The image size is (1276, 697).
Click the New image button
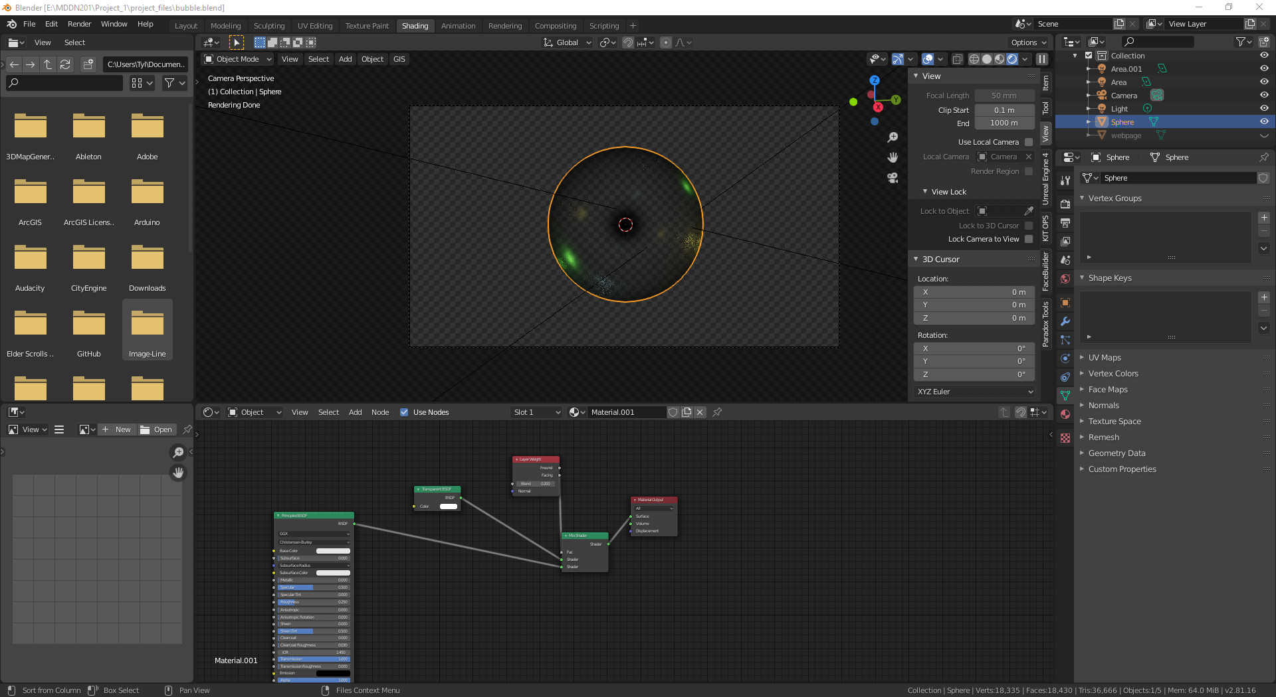(x=117, y=429)
